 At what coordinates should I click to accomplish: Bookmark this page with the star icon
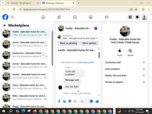[136, 9]
